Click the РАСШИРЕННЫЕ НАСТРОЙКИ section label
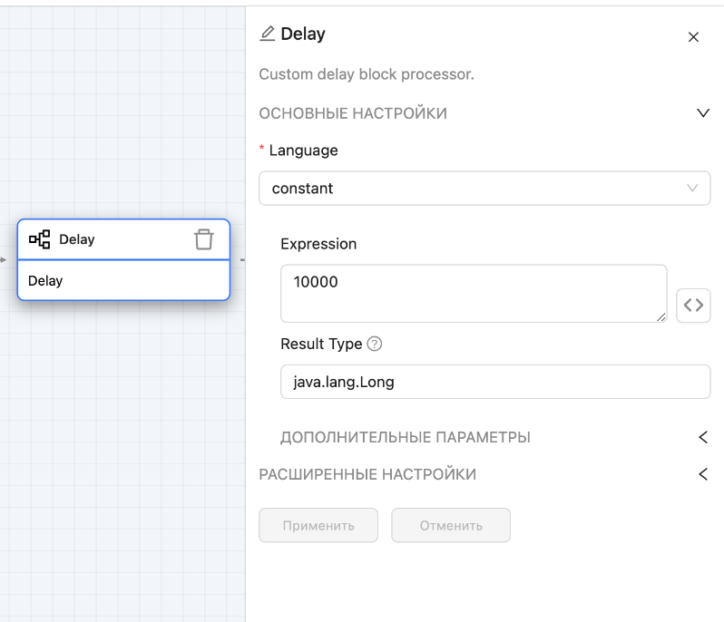 (367, 474)
